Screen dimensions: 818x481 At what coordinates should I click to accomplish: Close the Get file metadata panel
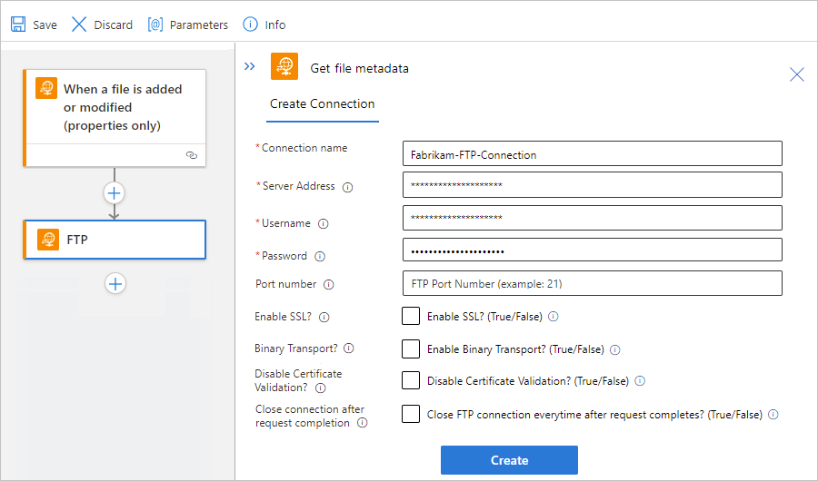796,74
